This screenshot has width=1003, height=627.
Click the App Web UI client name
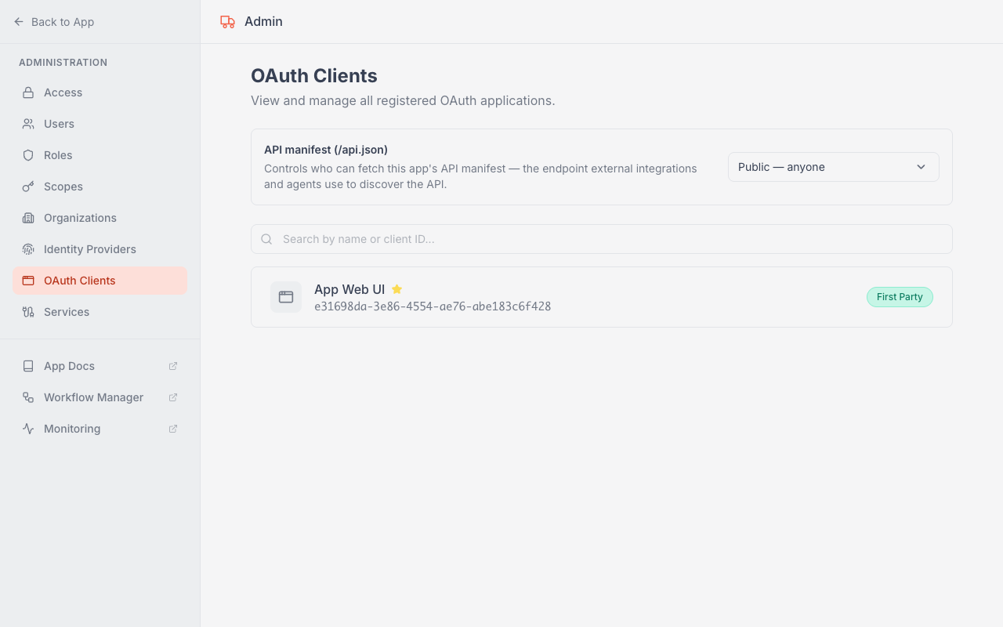pos(349,289)
